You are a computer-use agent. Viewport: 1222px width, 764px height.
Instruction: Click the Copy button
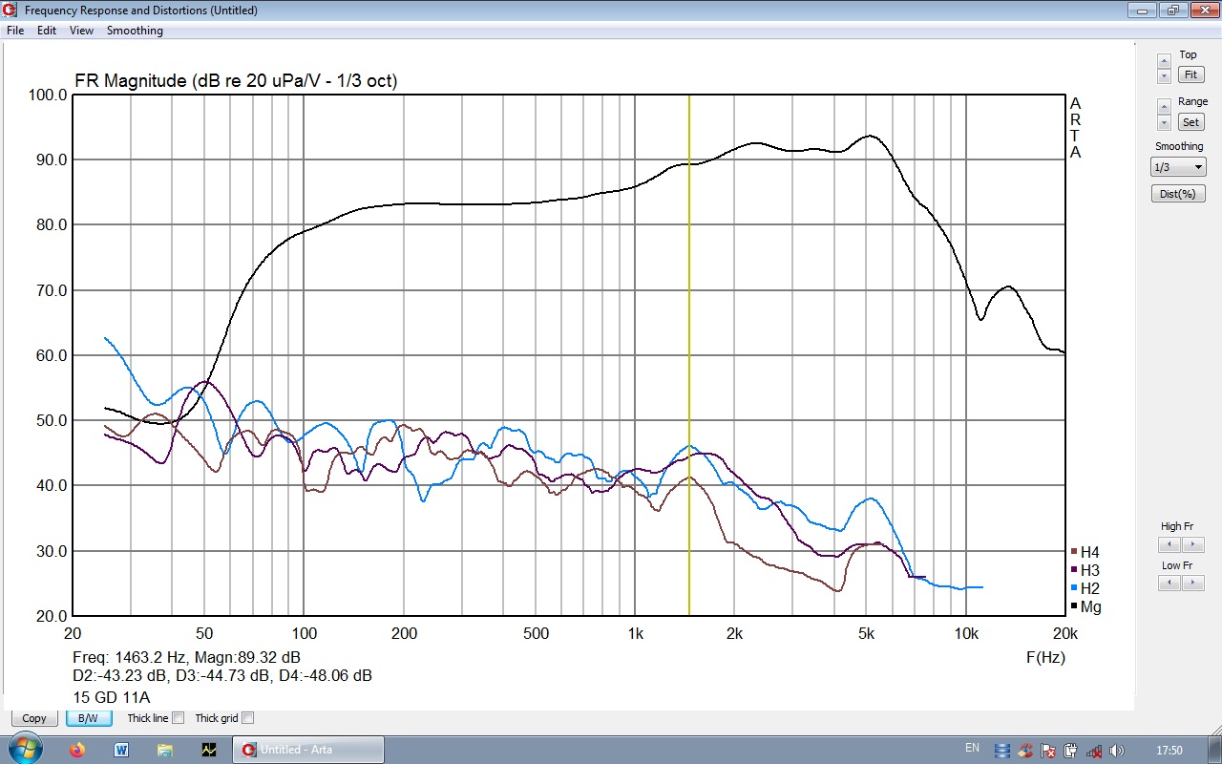[34, 718]
